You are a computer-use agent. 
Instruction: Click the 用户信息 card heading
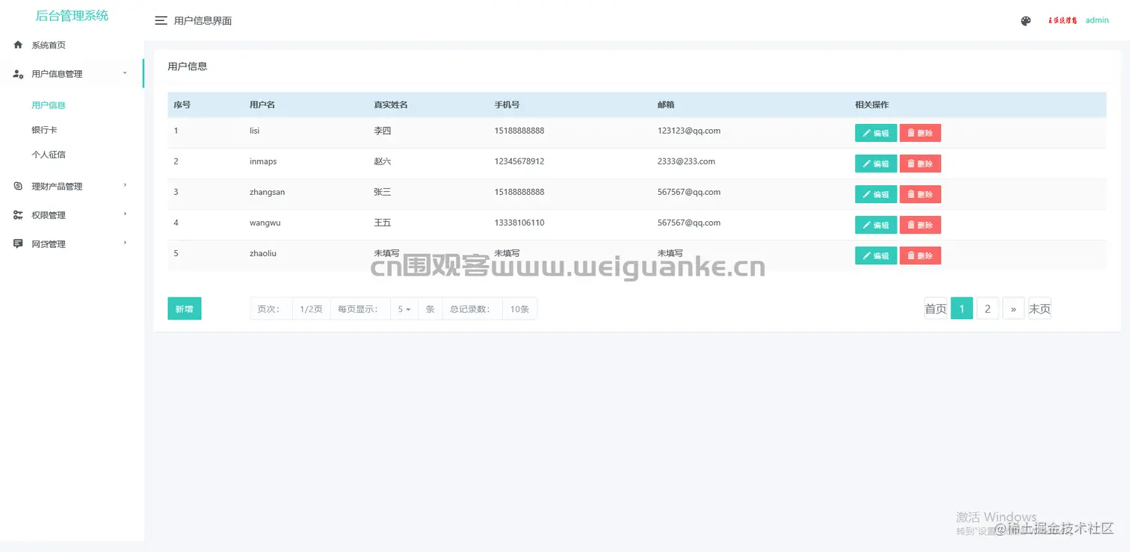coord(188,66)
